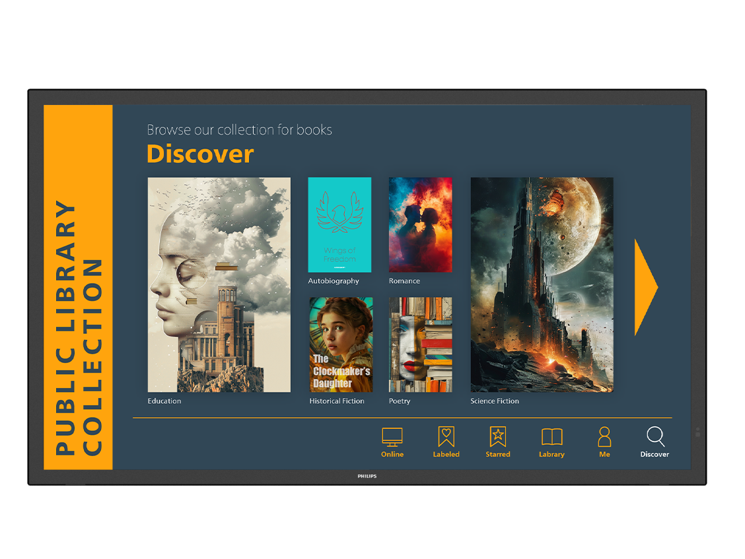
Task: Tap the Discover heading
Action: tap(200, 154)
